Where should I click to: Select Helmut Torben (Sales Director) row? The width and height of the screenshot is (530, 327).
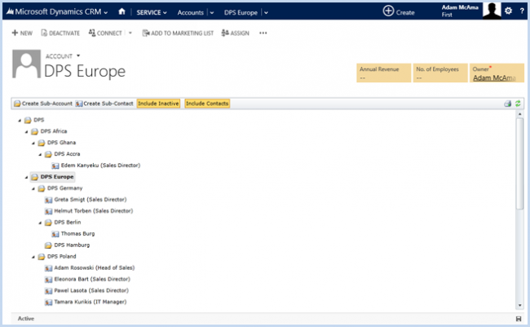pyautogui.click(x=89, y=211)
